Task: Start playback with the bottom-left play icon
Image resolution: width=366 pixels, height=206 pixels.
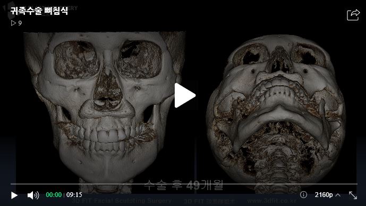Action: 14,195
